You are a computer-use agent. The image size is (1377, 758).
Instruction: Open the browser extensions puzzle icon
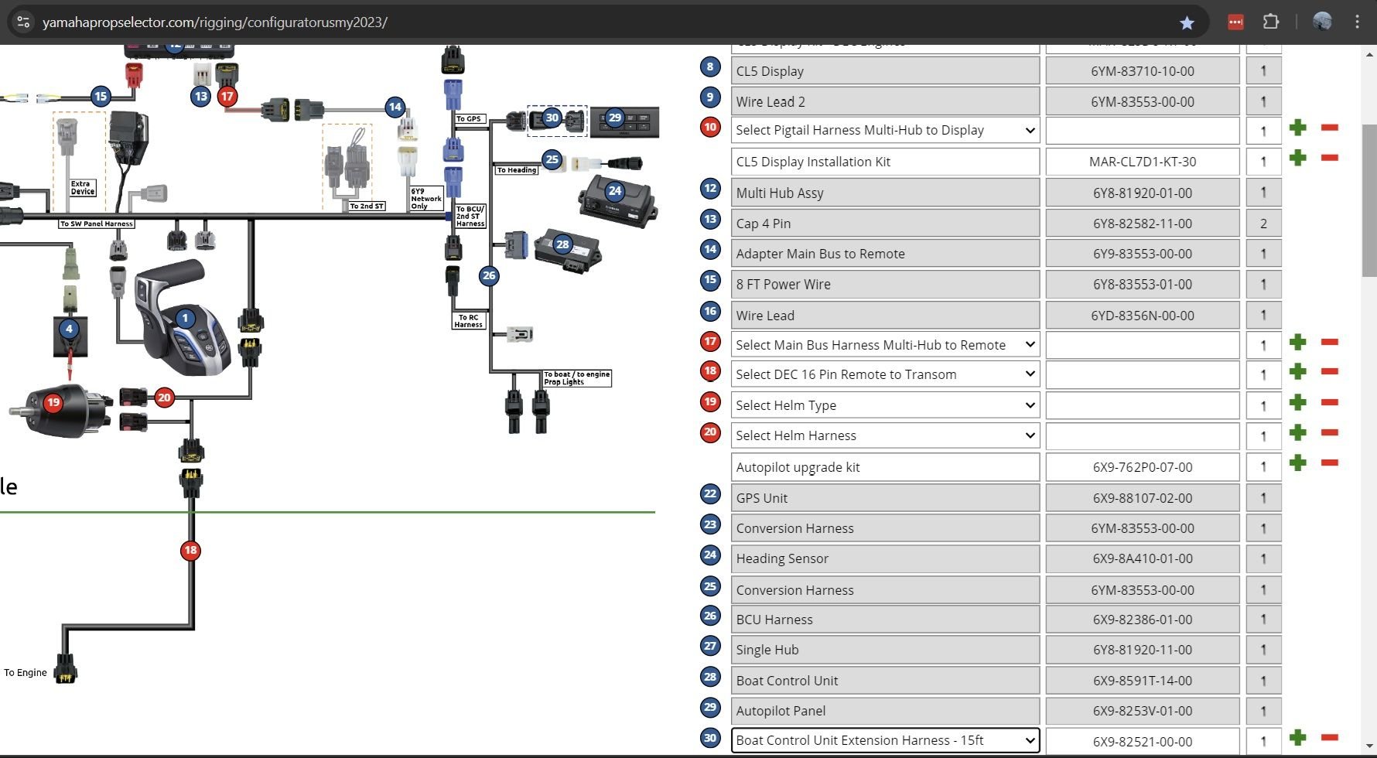tap(1271, 22)
